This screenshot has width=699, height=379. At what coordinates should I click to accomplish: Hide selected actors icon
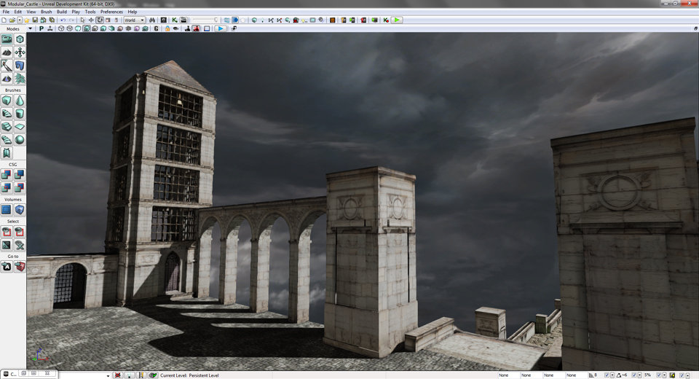coord(20,232)
